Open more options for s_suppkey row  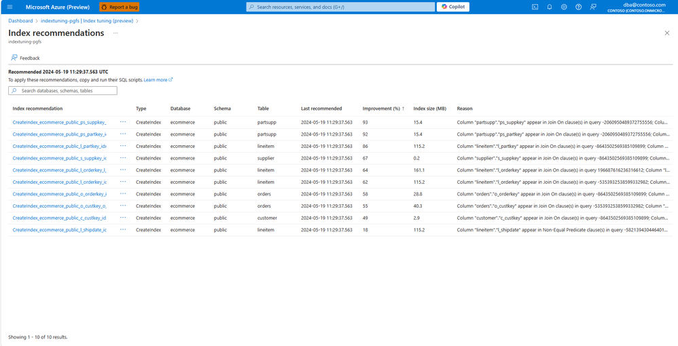pyautogui.click(x=123, y=158)
